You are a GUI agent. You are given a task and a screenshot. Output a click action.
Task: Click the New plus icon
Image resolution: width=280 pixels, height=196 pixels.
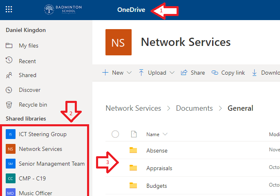pyautogui.click(x=105, y=73)
